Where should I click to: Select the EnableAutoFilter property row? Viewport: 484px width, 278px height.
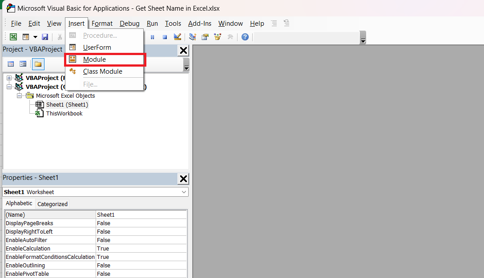coord(96,240)
